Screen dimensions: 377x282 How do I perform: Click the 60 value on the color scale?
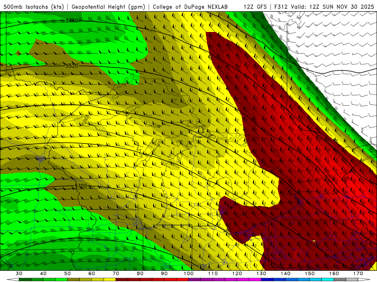pos(91,274)
